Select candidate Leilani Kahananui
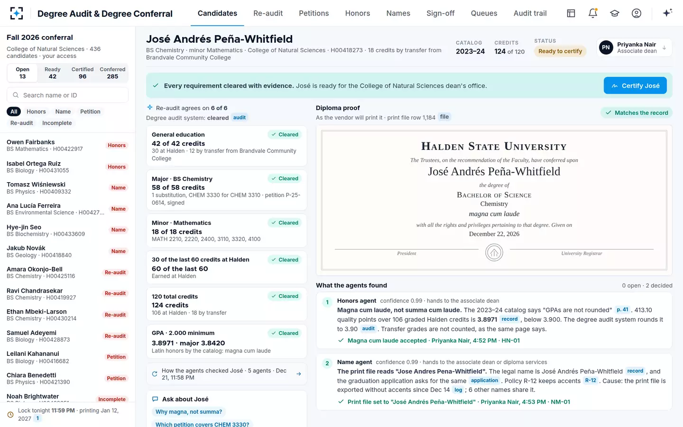 (x=67, y=357)
